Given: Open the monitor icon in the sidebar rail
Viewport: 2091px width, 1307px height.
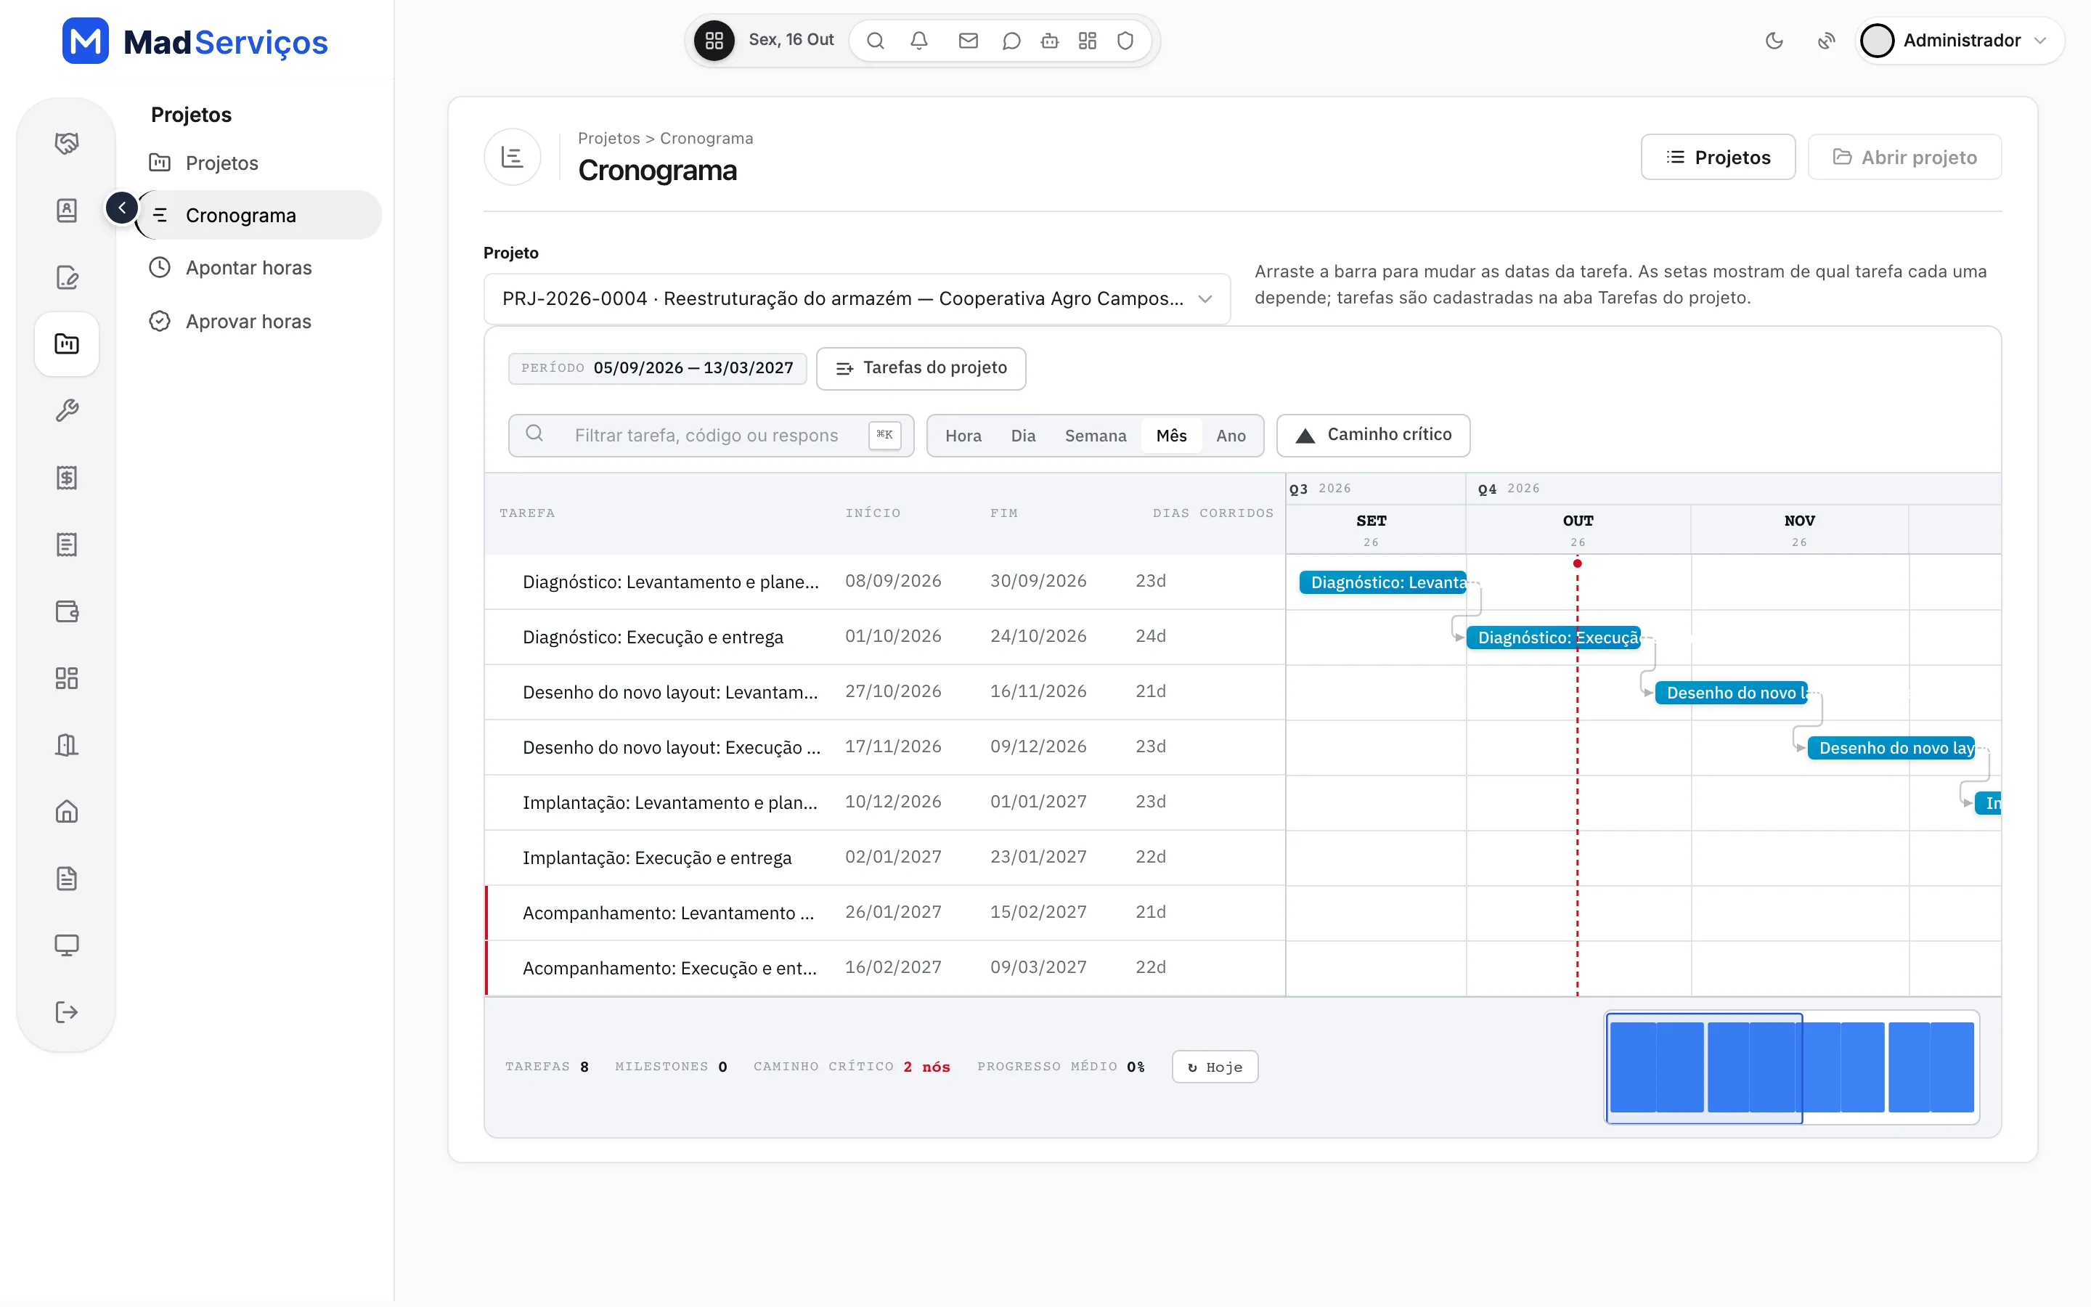Looking at the screenshot, I should (67, 945).
